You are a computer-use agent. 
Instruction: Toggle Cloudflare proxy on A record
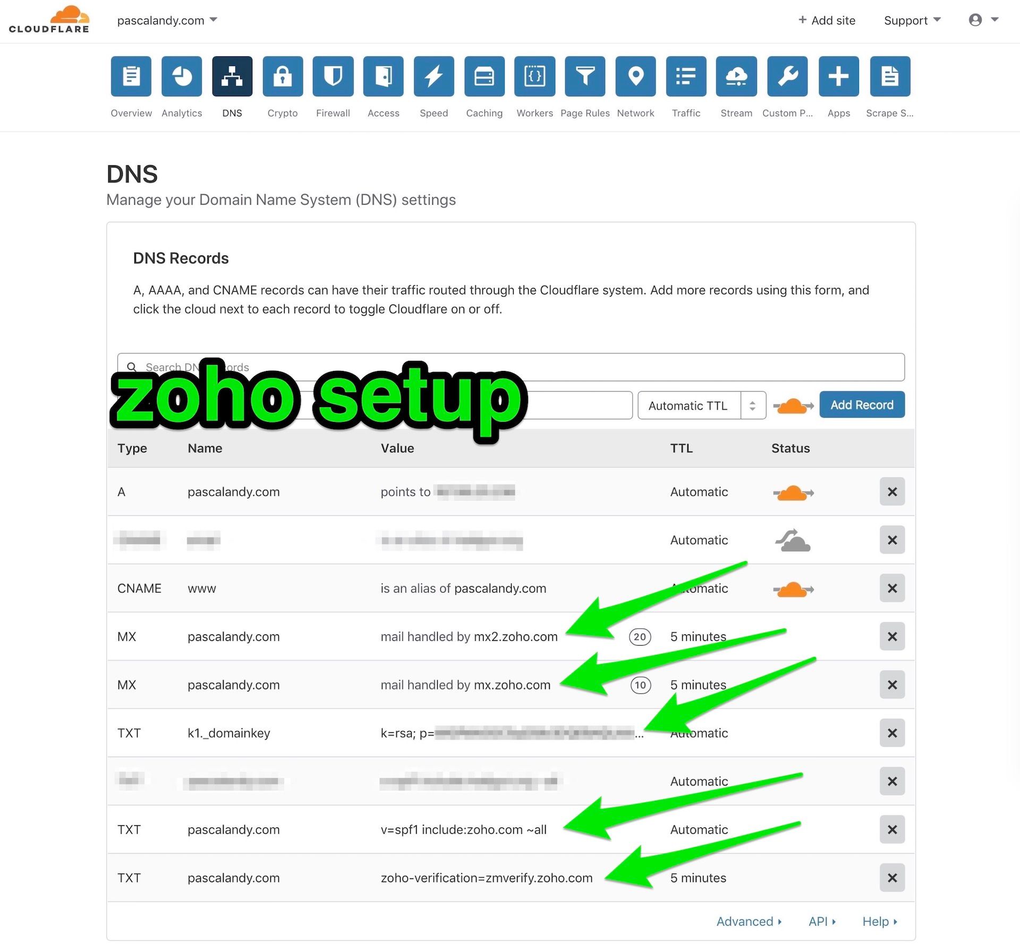coord(793,491)
